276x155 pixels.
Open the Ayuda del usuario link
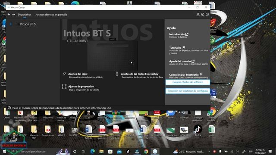point(182,61)
